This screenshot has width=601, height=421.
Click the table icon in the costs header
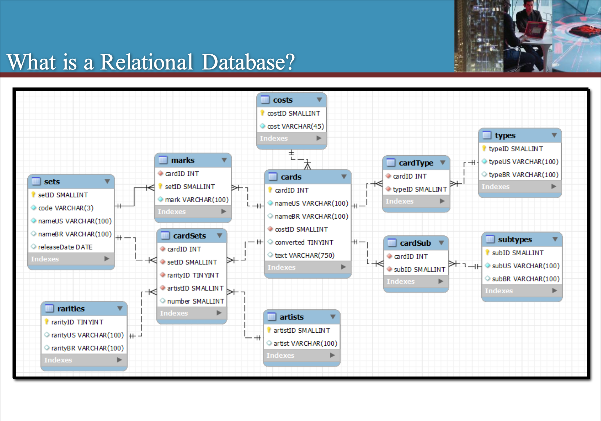tap(265, 100)
